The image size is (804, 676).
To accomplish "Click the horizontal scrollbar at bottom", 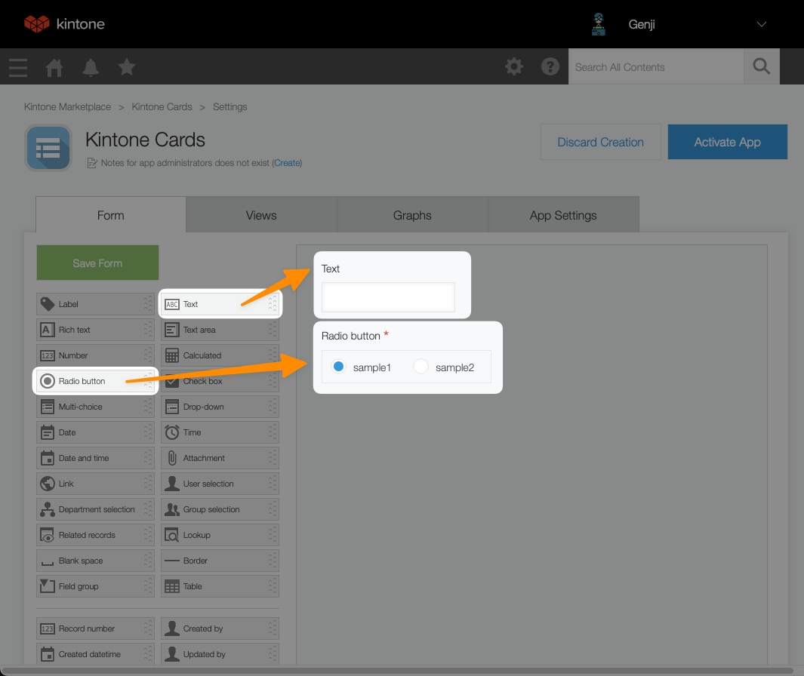I will tap(397, 671).
